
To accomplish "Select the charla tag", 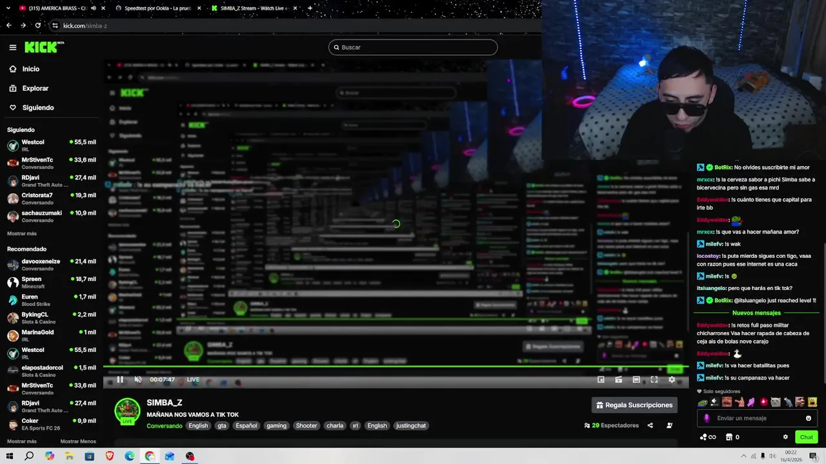I will click(x=335, y=425).
